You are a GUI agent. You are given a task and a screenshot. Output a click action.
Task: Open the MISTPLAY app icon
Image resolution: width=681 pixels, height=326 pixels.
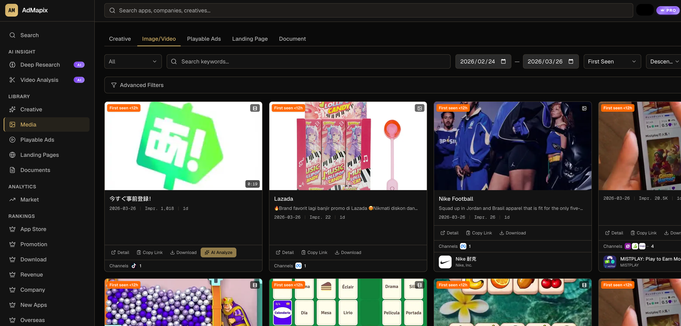point(610,262)
